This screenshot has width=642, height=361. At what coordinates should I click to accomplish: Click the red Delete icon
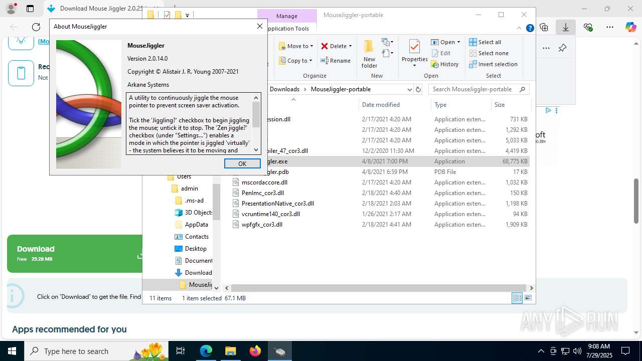[325, 46]
